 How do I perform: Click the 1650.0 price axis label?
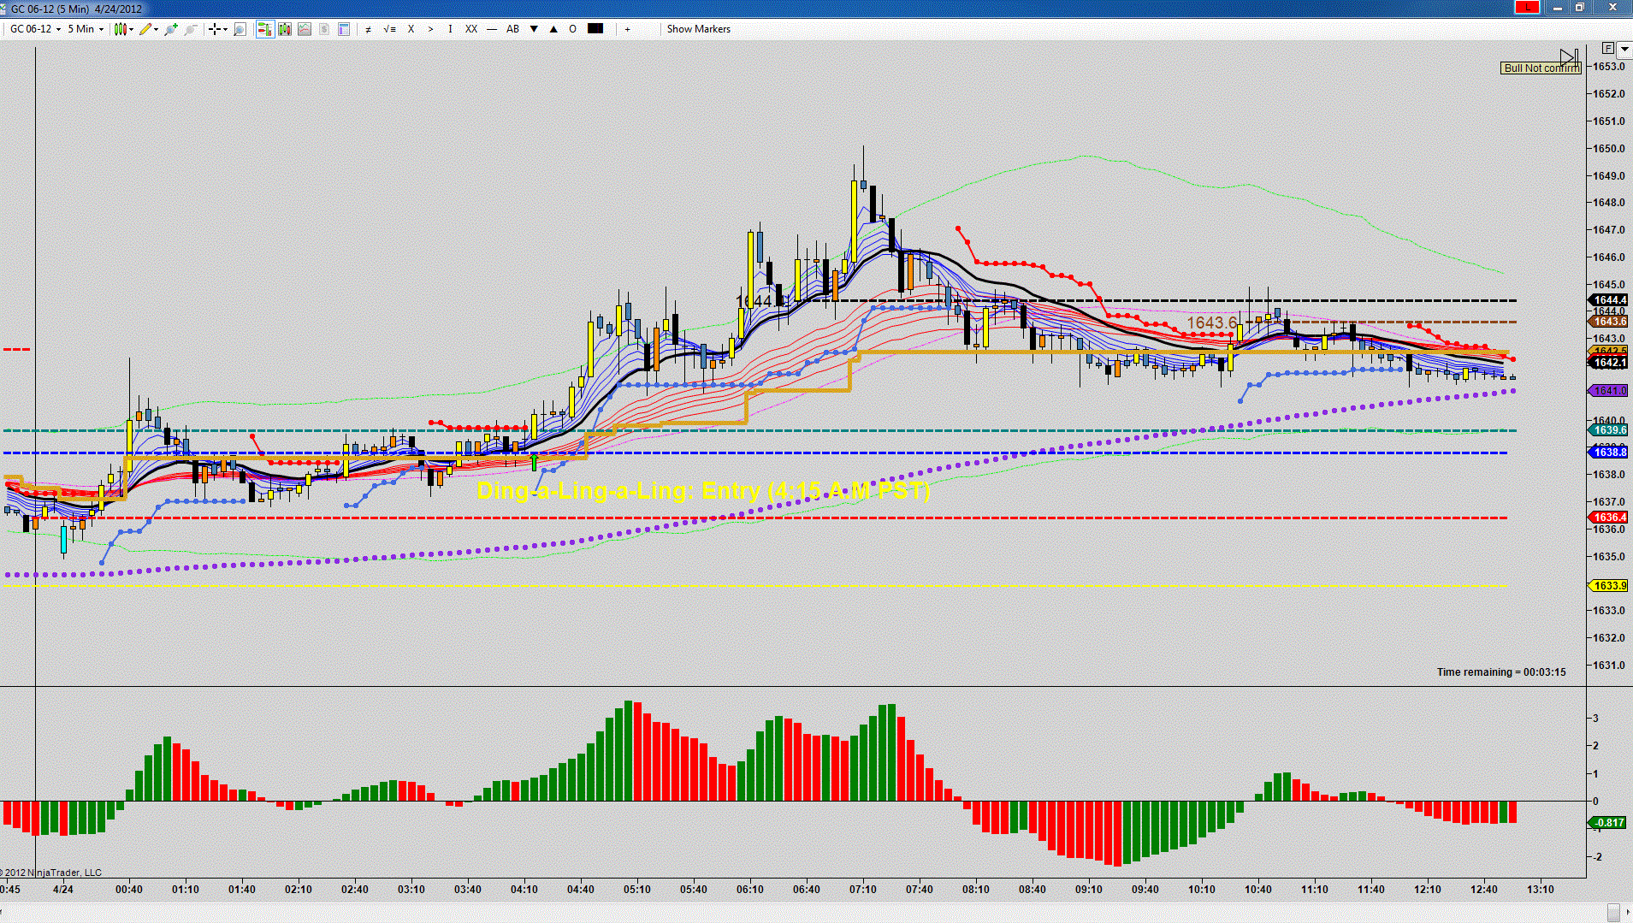point(1610,149)
